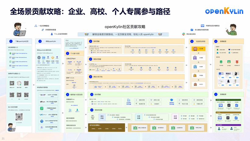The height and width of the screenshot is (141, 250).
Task: Click the 项目工作委员会 crown icon
Action: pos(135,128)
